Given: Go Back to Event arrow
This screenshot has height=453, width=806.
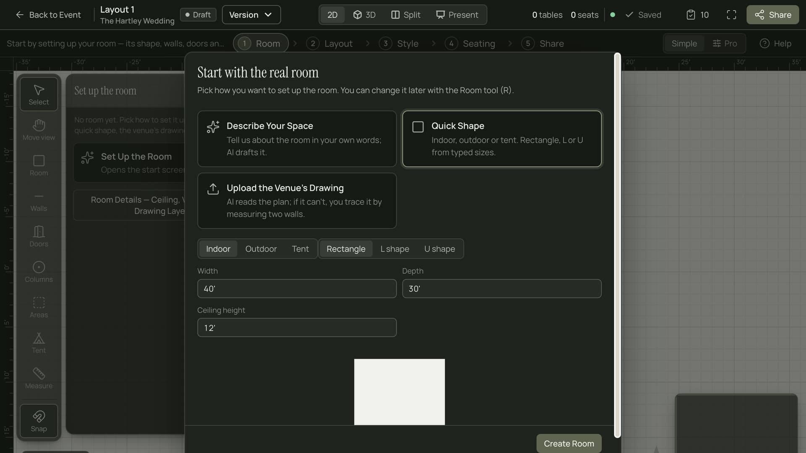Looking at the screenshot, I should click(48, 15).
